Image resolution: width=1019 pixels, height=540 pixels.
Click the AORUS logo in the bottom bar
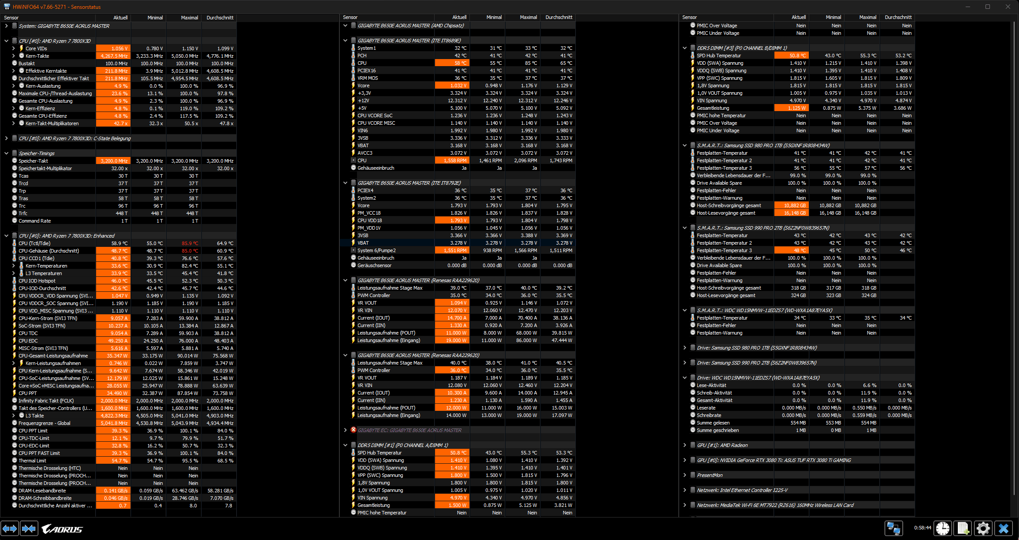62,529
